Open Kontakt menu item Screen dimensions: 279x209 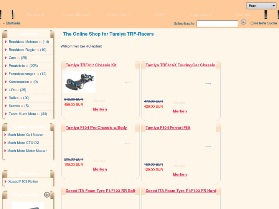243,15
